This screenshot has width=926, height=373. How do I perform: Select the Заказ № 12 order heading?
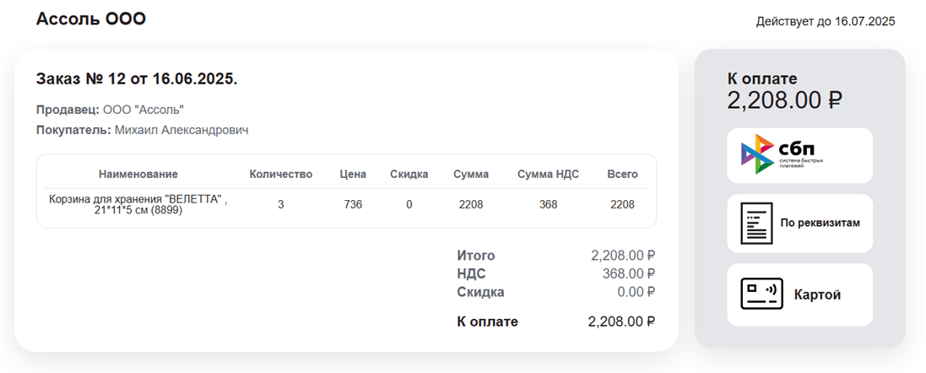(137, 79)
